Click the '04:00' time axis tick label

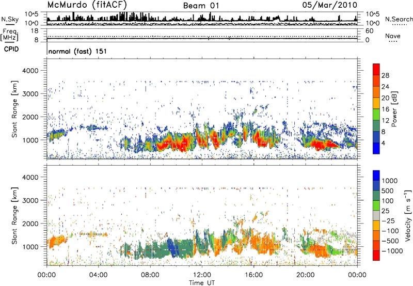(98, 275)
